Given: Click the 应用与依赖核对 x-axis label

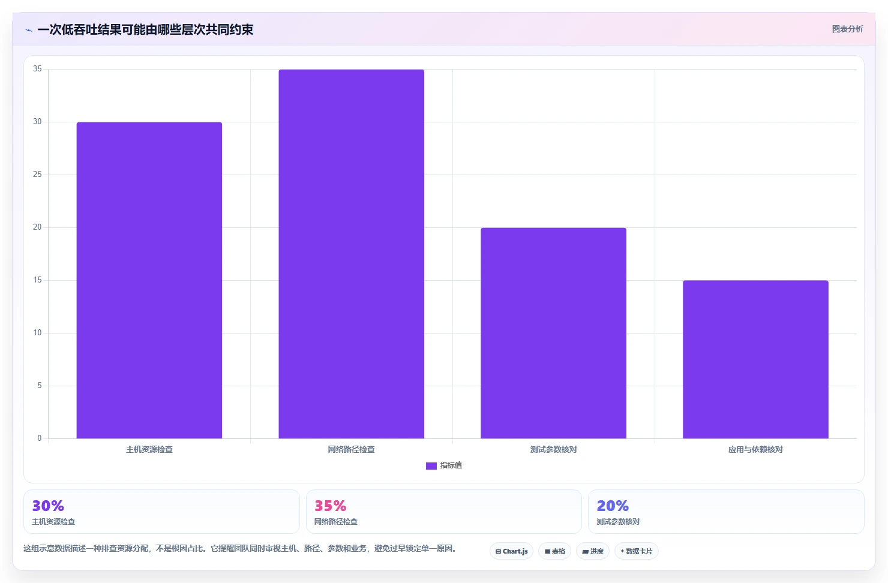Looking at the screenshot, I should (x=755, y=449).
